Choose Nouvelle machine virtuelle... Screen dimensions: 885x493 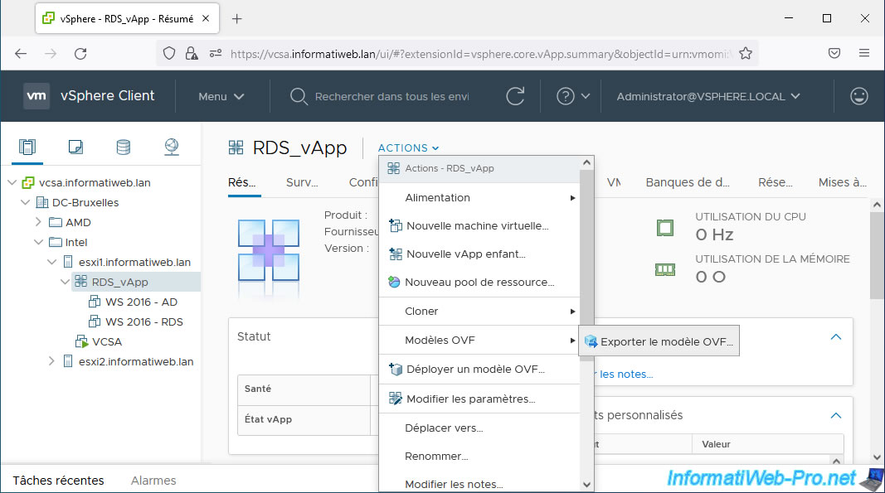pyautogui.click(x=479, y=225)
